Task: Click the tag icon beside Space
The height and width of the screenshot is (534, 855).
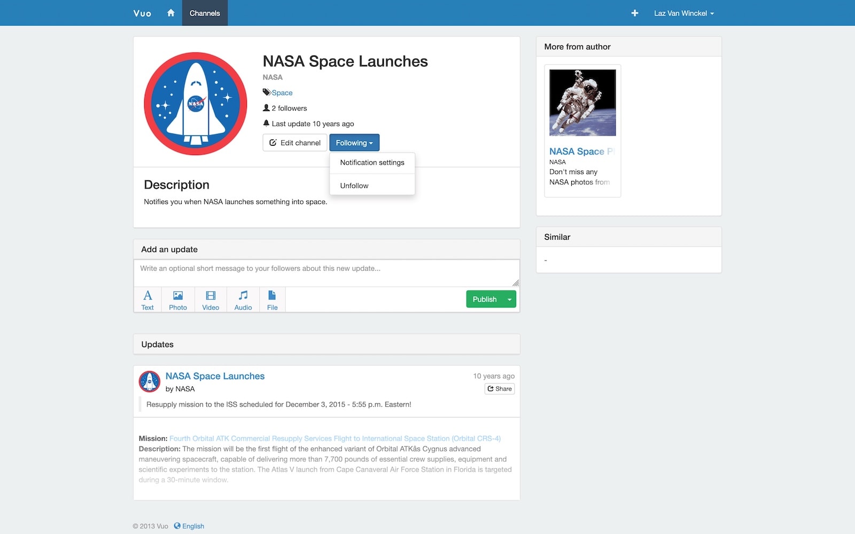Action: 267,92
